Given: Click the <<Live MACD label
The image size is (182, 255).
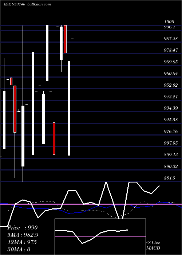Looking at the screenshot, I should click(153, 245).
